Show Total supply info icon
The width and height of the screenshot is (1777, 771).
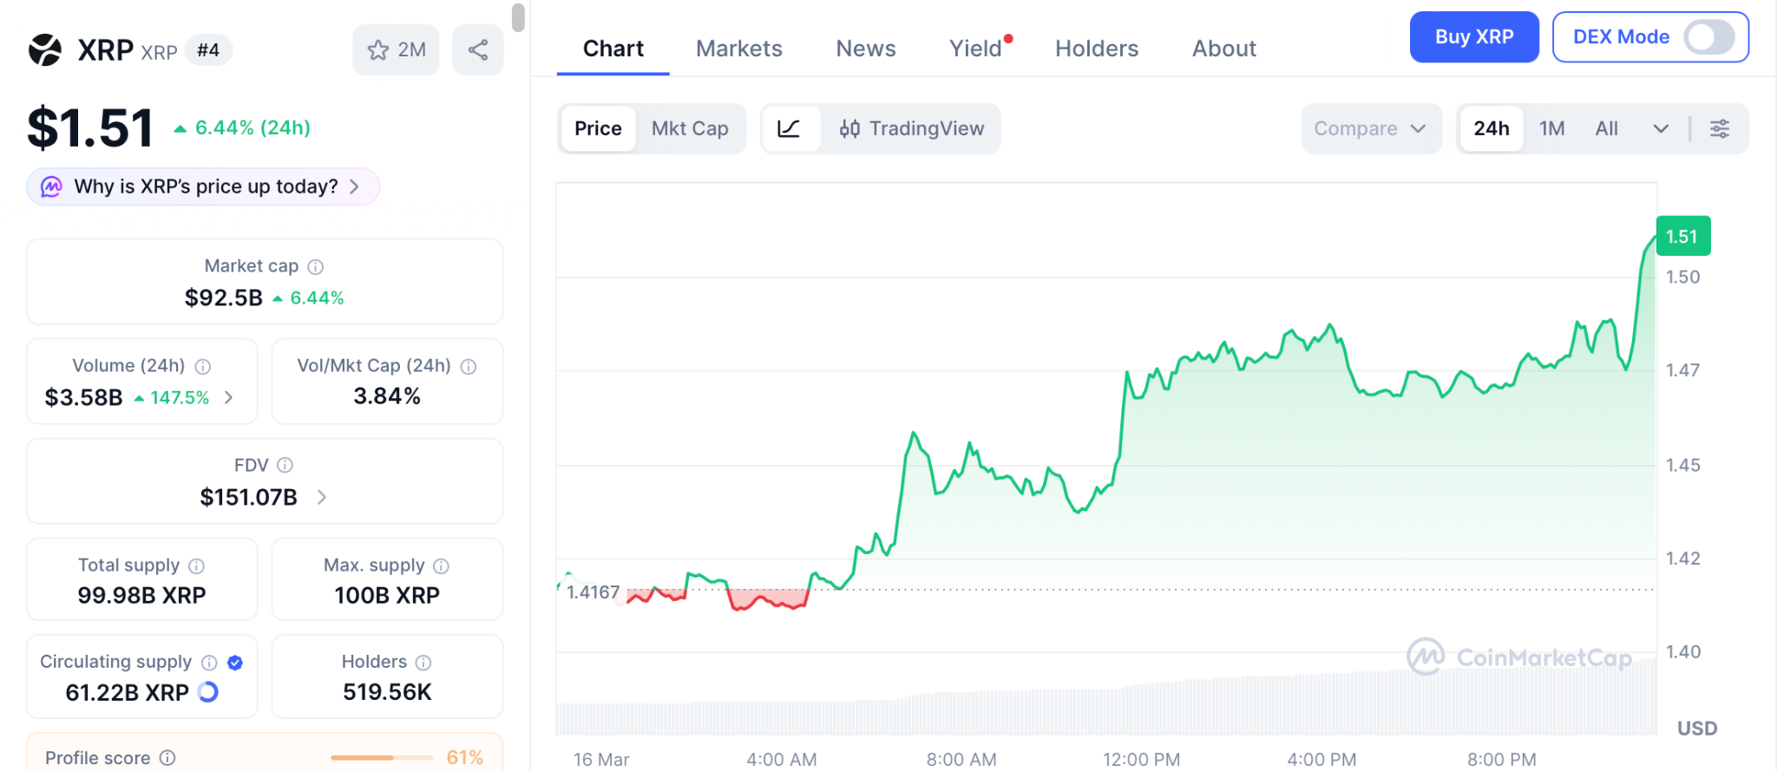click(197, 566)
